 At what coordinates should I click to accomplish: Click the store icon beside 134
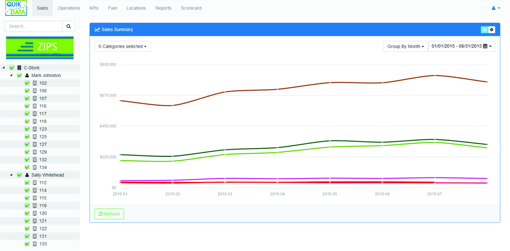tap(35, 167)
